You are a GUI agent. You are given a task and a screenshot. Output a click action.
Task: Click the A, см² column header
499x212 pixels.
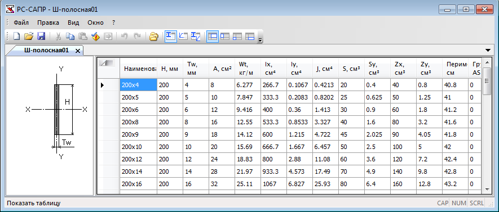pyautogui.click(x=222, y=68)
